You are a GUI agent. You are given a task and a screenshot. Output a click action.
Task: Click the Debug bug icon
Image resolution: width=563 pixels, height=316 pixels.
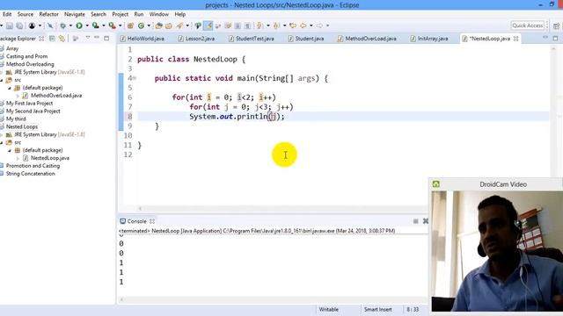point(62,25)
